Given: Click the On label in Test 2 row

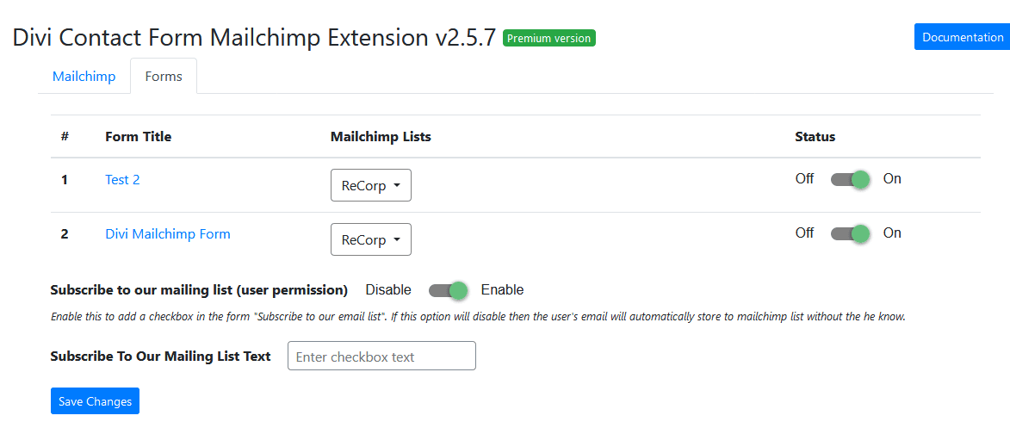Looking at the screenshot, I should pyautogui.click(x=892, y=179).
